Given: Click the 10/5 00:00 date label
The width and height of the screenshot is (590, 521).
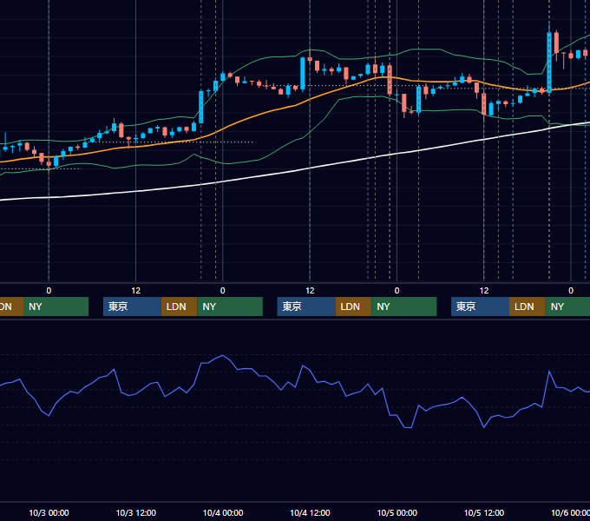Looking at the screenshot, I should point(397,512).
